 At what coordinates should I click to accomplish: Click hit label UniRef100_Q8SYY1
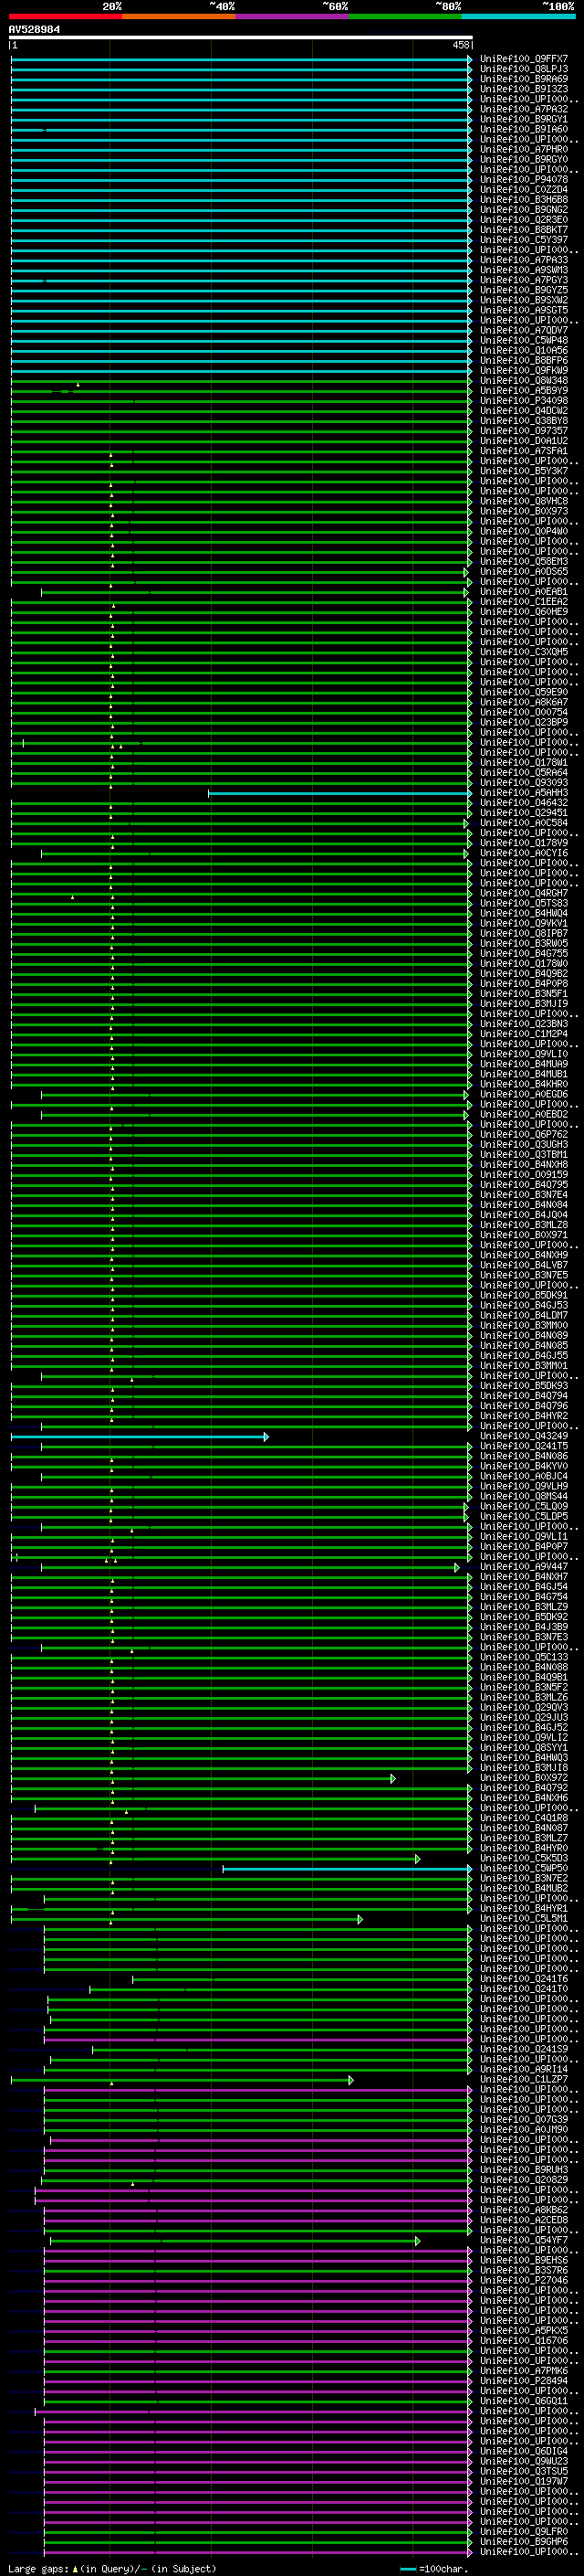524,1748
